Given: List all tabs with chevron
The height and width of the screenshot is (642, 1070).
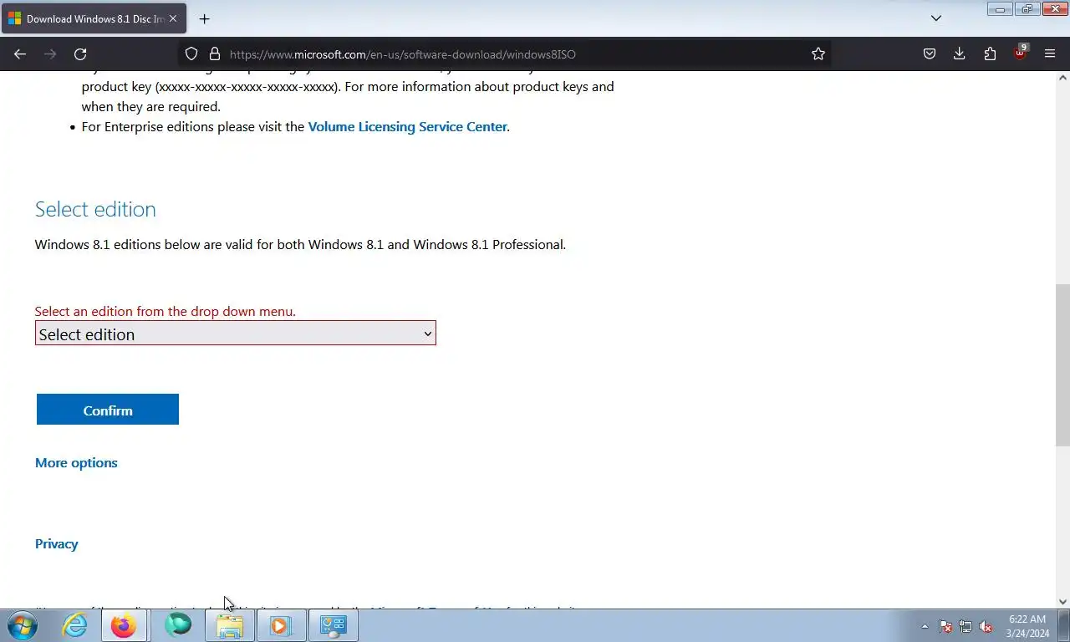Looking at the screenshot, I should (936, 18).
